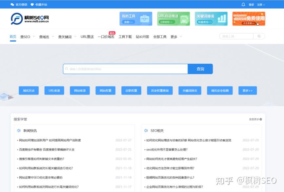Screen dimensions: 284x192
Task: Click the 域名历史 quick tool button
Action: [x=29, y=91]
